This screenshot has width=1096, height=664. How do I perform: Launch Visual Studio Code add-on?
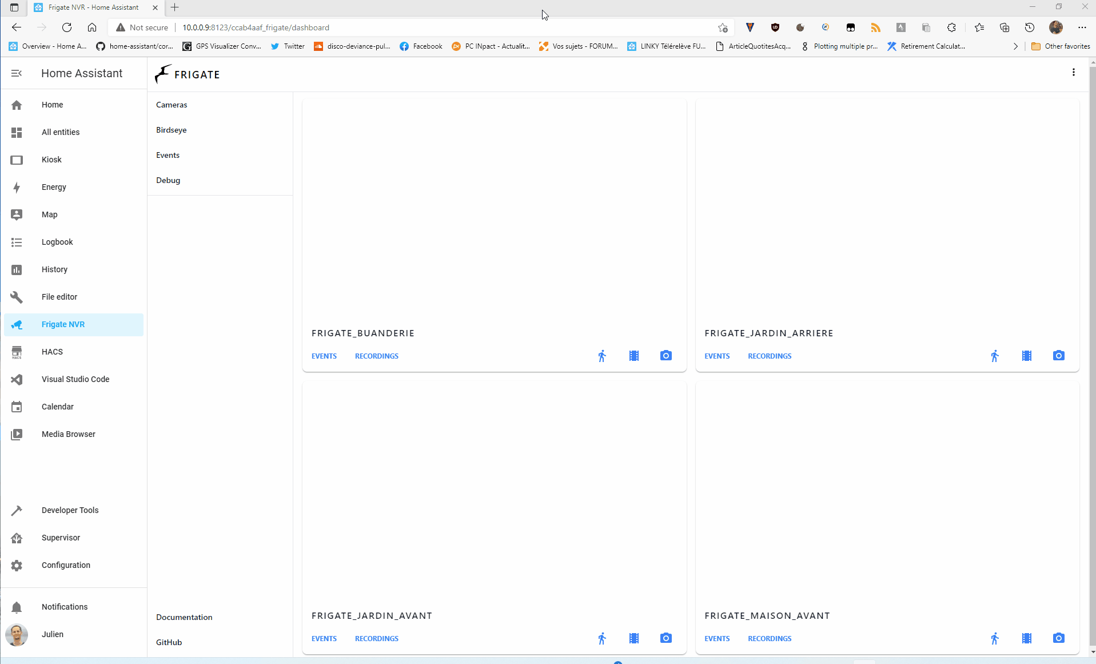[x=75, y=379]
